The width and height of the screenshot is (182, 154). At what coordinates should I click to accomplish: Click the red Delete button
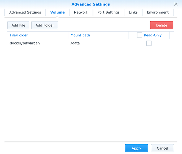(x=161, y=25)
